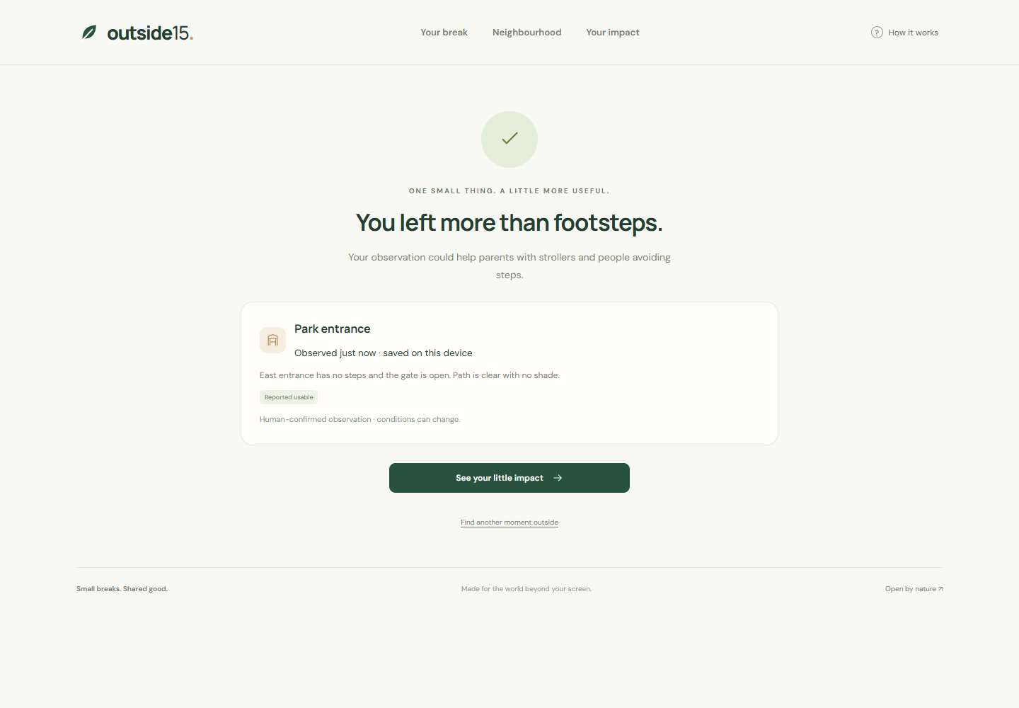Follow the Find another moment outside link
The image size is (1019, 708).
[x=509, y=523]
